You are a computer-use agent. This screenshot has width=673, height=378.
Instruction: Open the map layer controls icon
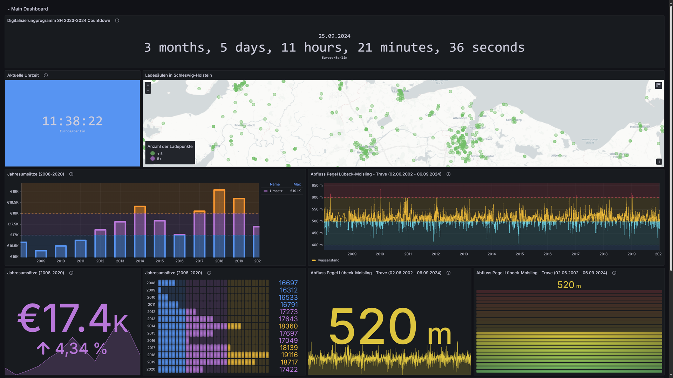(x=658, y=85)
